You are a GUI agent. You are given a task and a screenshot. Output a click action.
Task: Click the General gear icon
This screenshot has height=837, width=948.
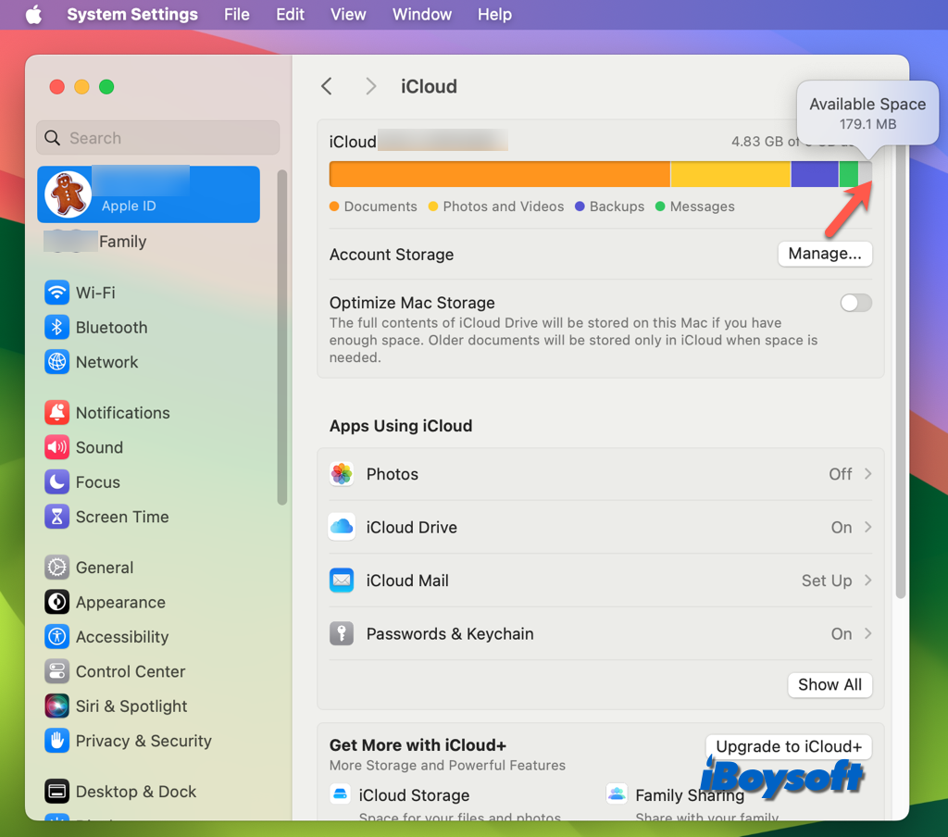point(56,568)
